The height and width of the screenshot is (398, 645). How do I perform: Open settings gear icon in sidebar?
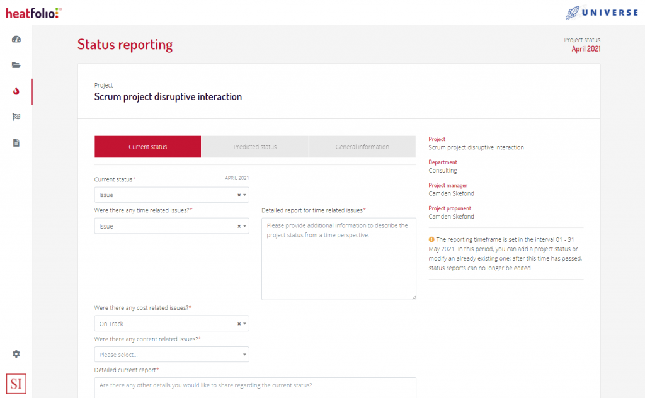point(16,354)
